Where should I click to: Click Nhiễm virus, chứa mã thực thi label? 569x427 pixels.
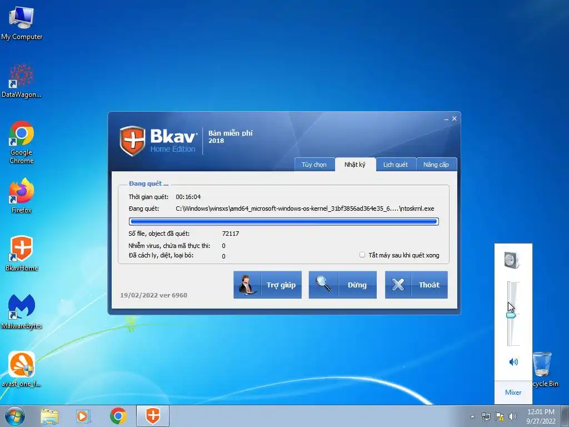(169, 246)
